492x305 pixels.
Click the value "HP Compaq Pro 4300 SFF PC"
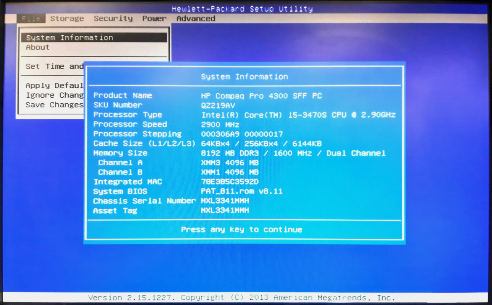tap(261, 96)
